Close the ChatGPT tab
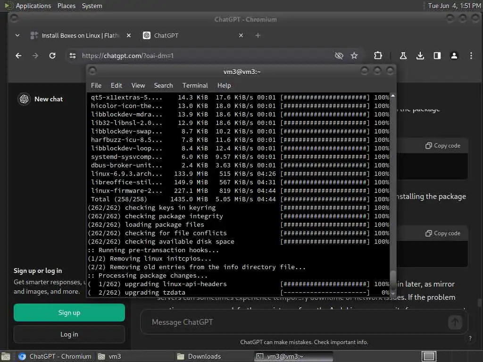Viewport: 483px width, 362px height. coord(241,35)
